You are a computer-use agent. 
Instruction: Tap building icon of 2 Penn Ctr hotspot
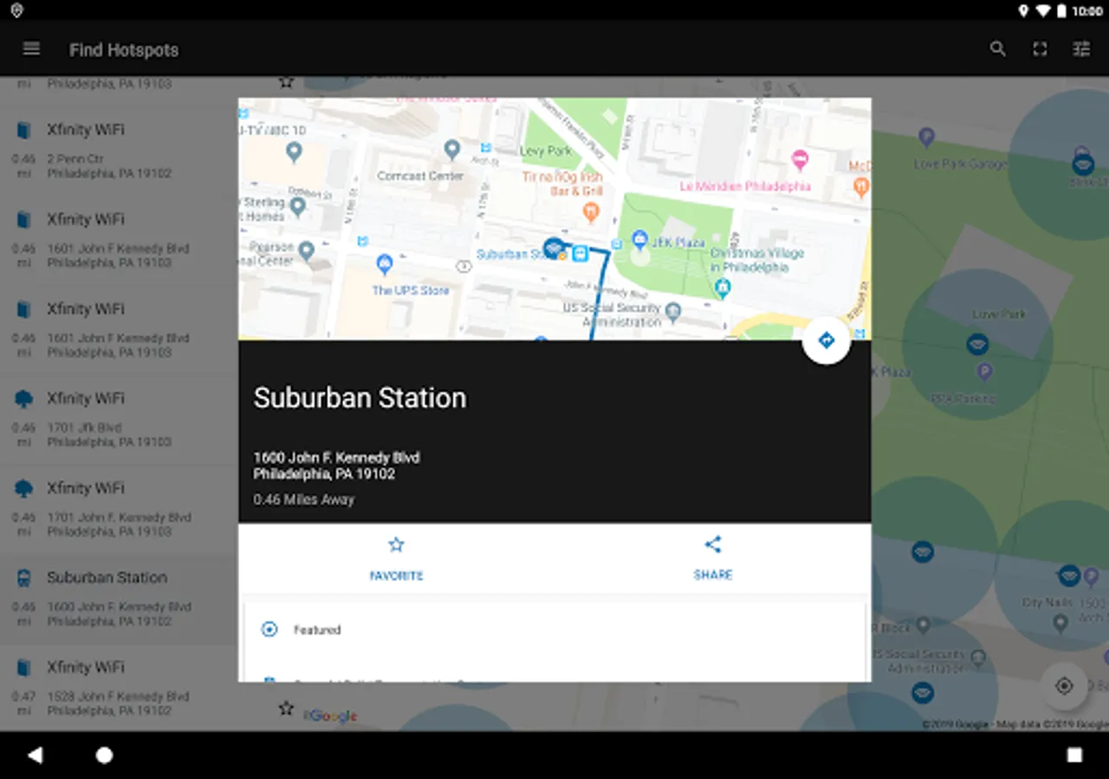tap(23, 131)
